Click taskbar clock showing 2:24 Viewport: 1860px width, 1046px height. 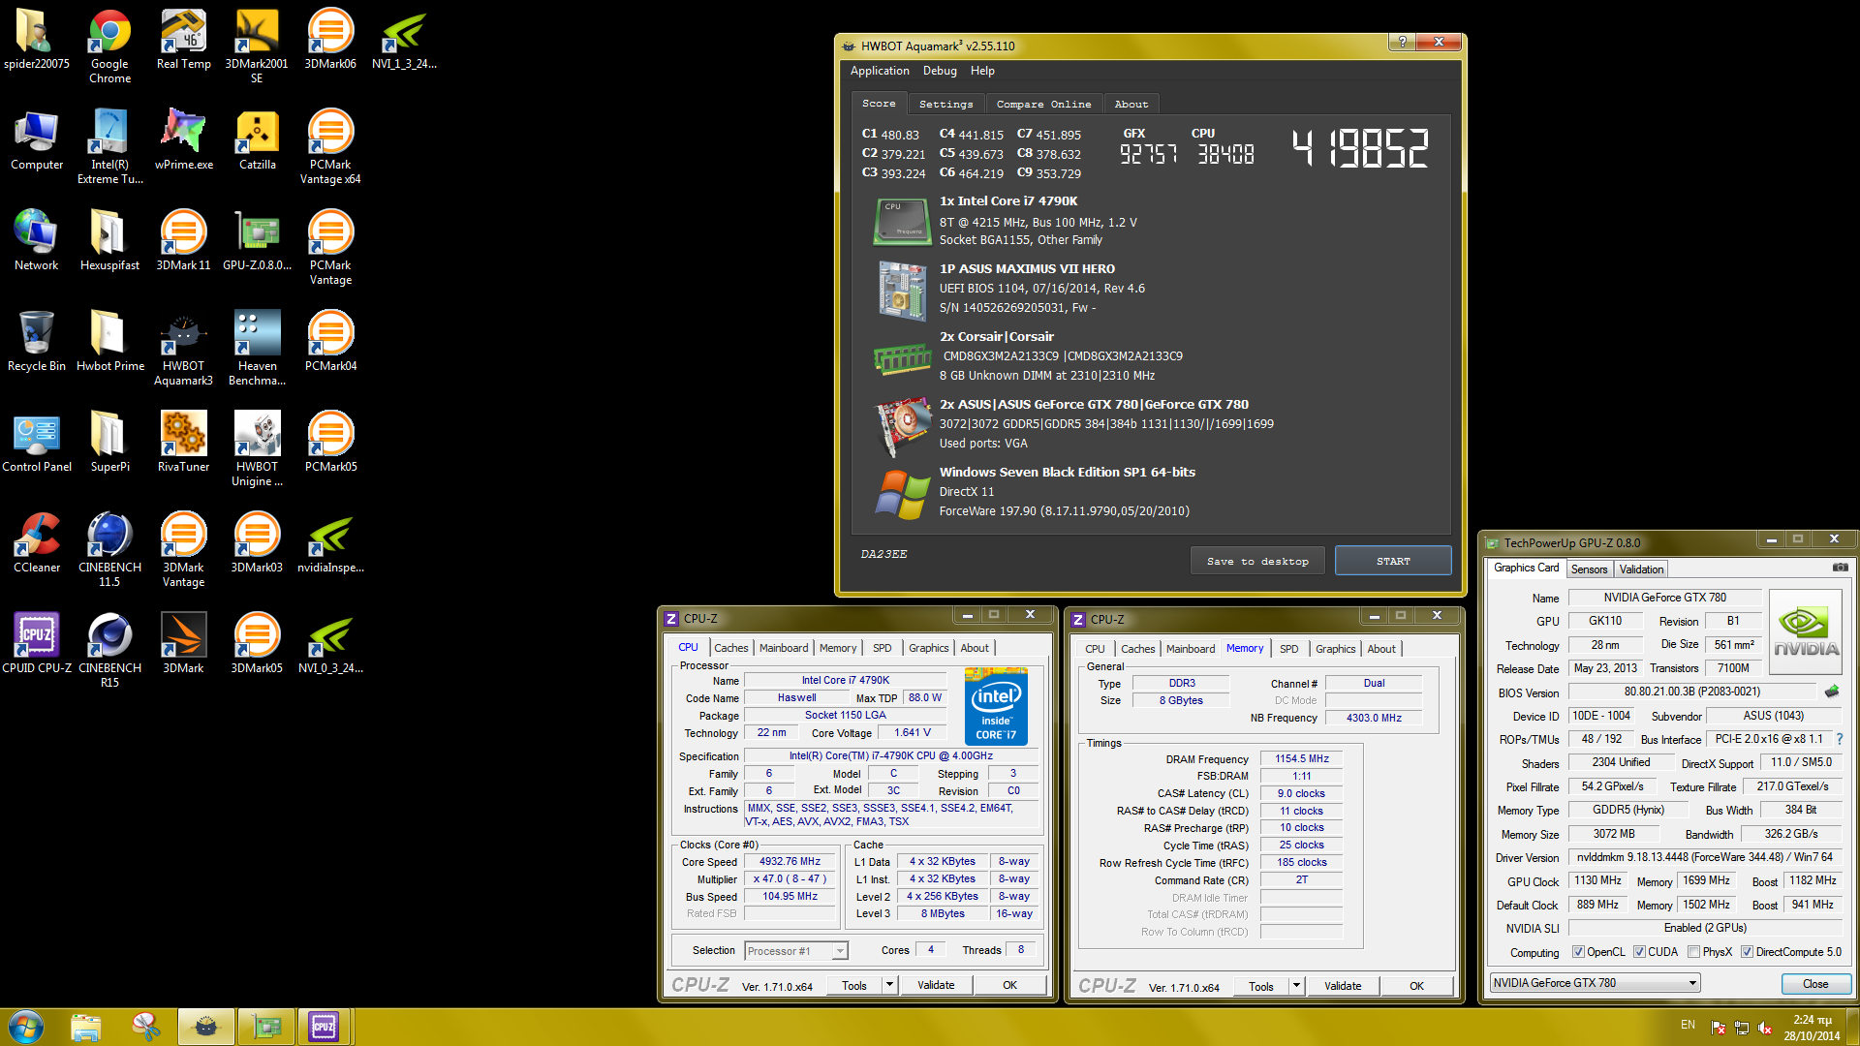click(x=1812, y=1028)
